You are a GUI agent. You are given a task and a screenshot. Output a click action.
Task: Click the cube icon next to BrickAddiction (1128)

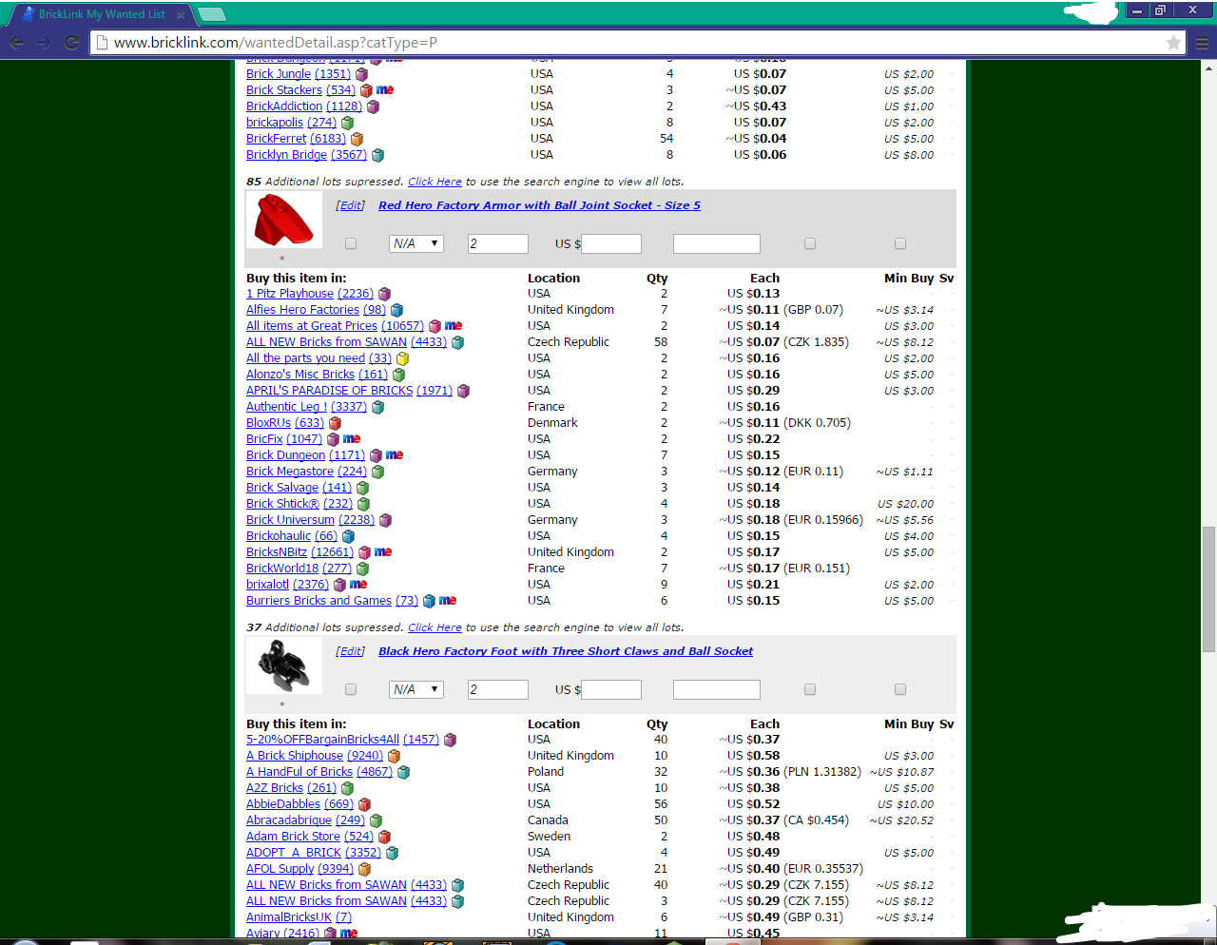pyautogui.click(x=374, y=106)
